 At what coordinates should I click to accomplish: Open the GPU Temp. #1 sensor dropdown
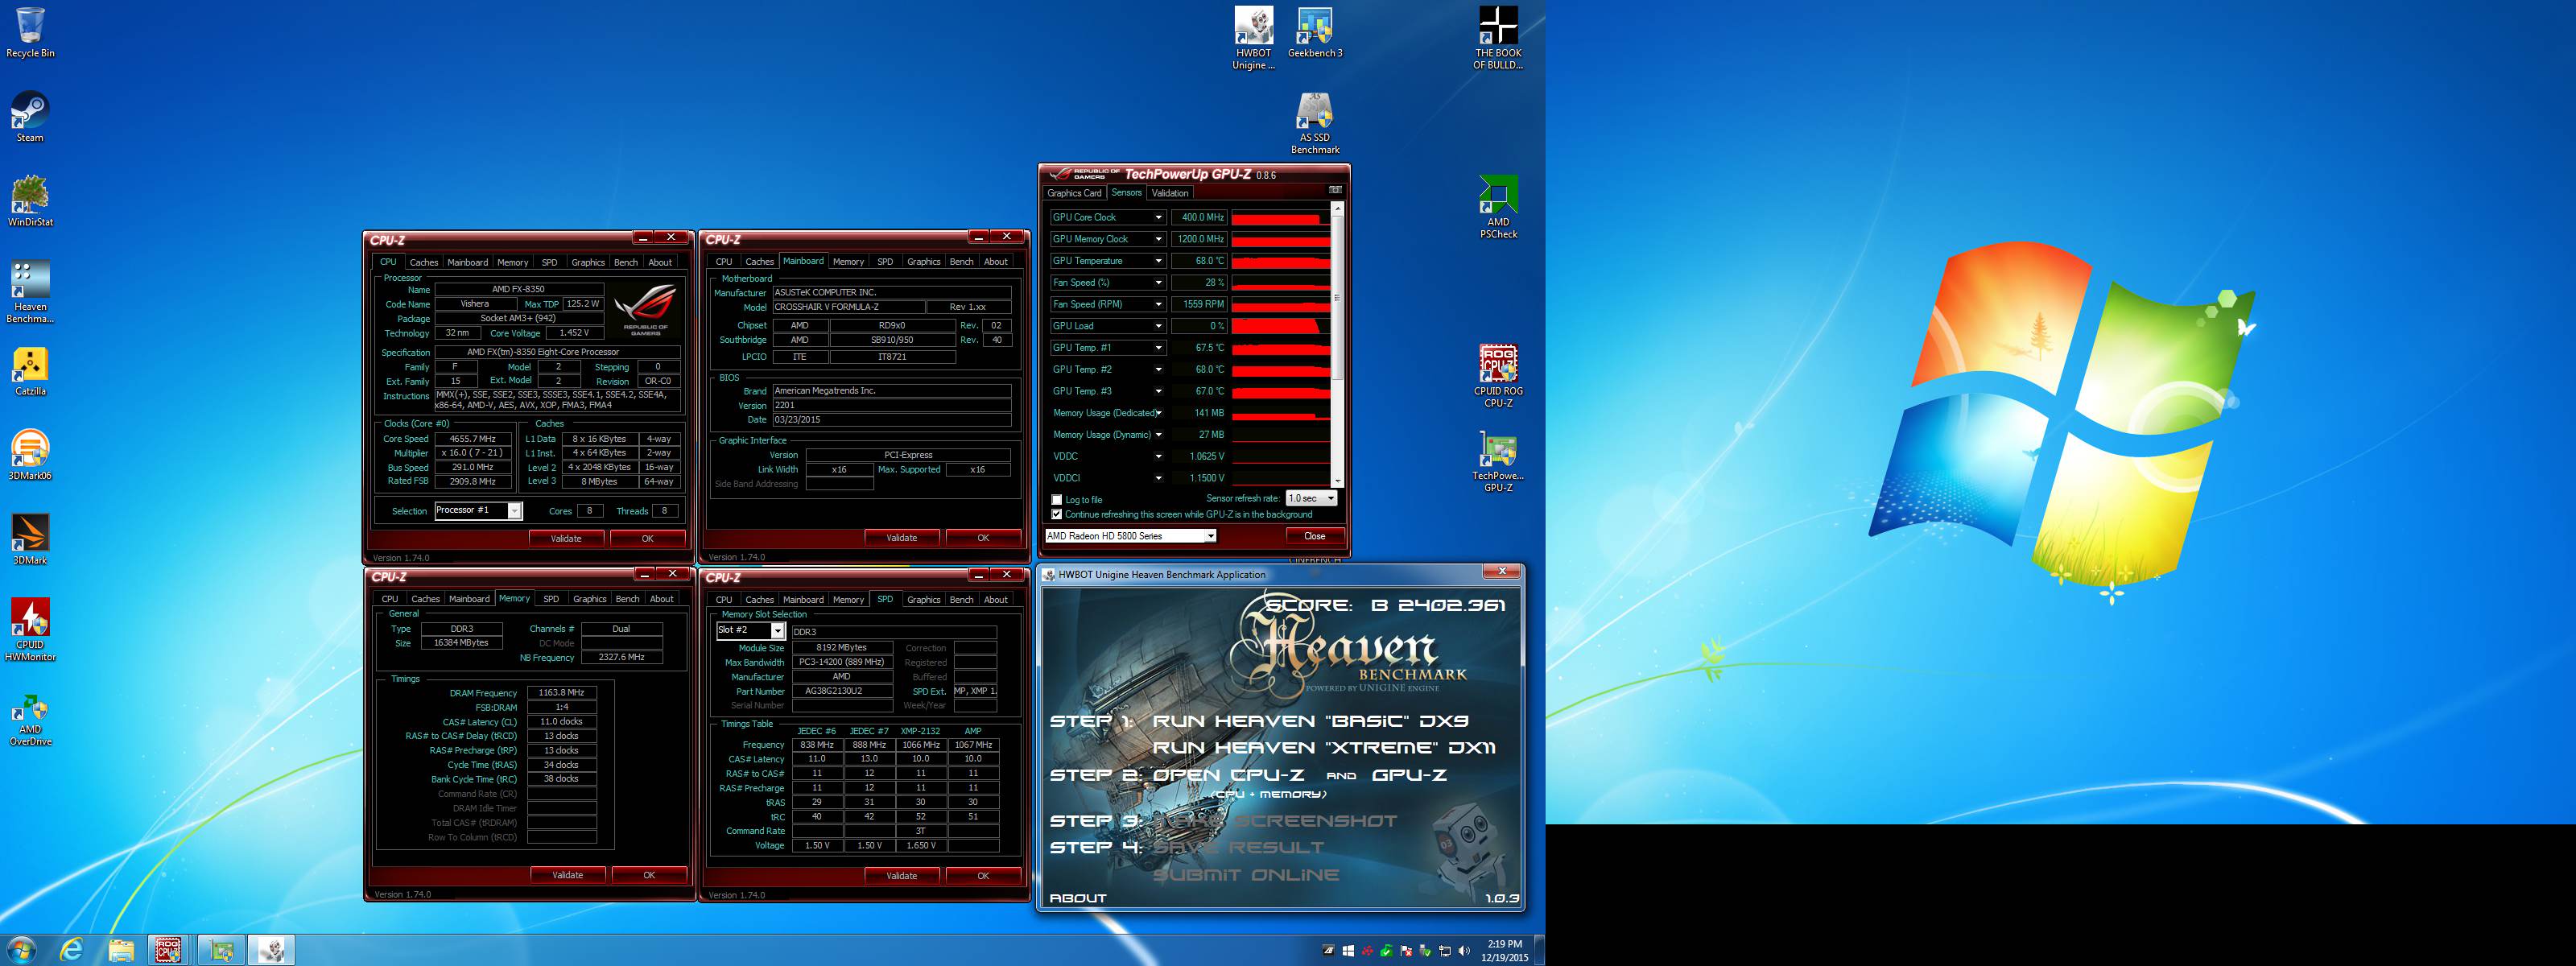tap(1158, 348)
